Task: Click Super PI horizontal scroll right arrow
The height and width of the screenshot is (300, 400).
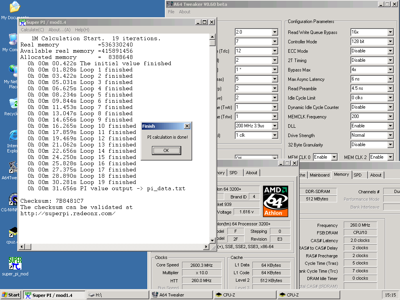Action: pos(206,246)
